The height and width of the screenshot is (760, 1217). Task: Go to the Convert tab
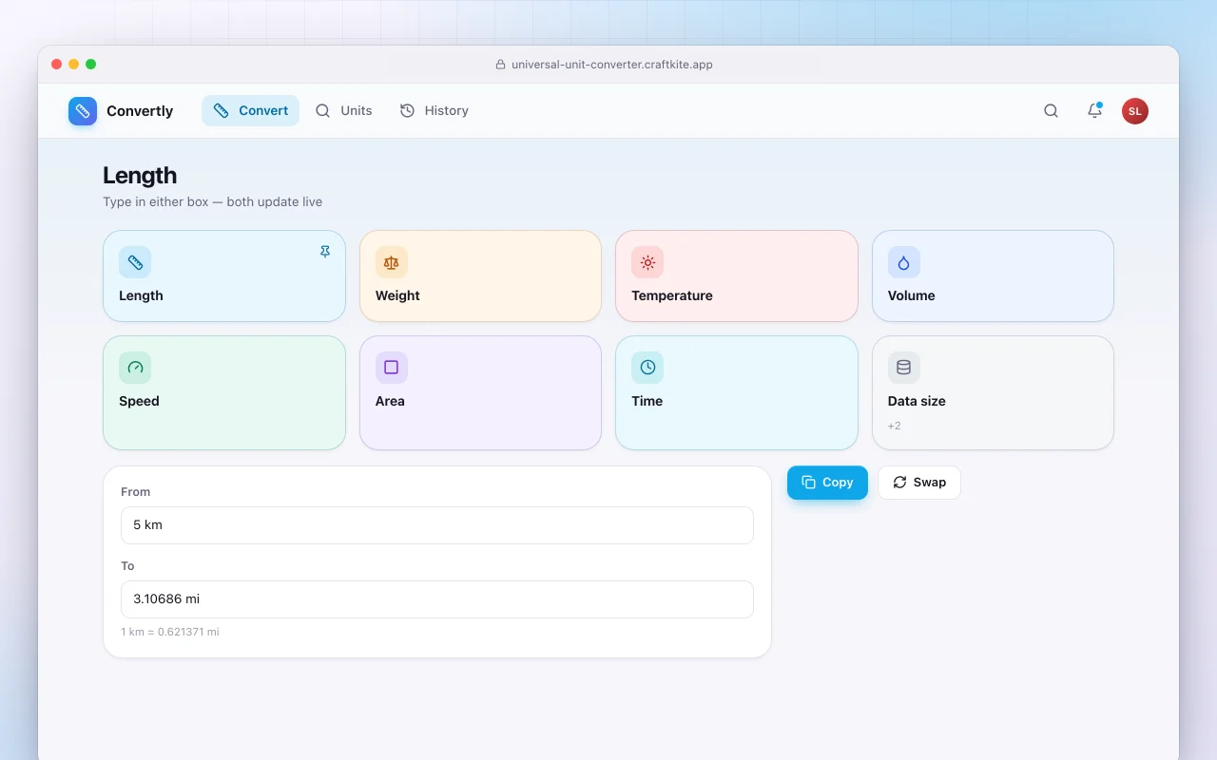(250, 111)
